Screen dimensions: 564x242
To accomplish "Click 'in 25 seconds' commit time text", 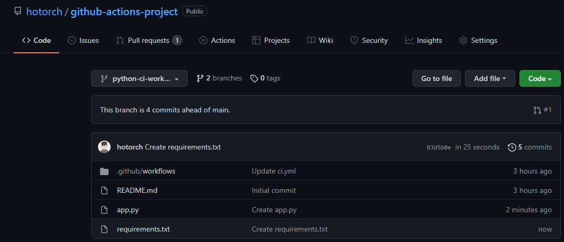I will (478, 147).
